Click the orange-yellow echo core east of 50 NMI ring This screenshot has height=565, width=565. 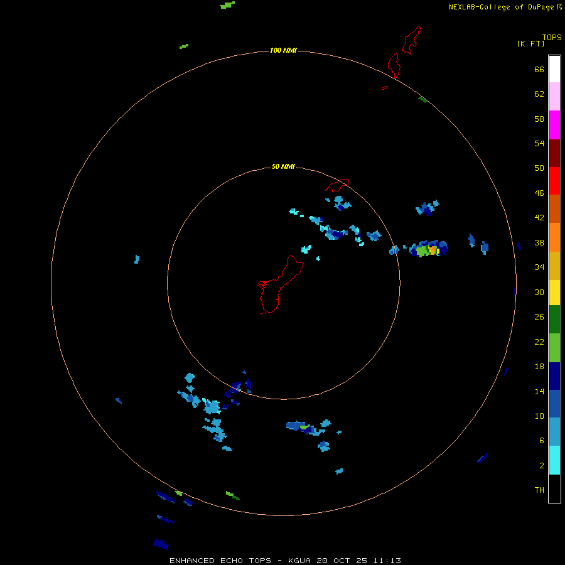coord(434,250)
